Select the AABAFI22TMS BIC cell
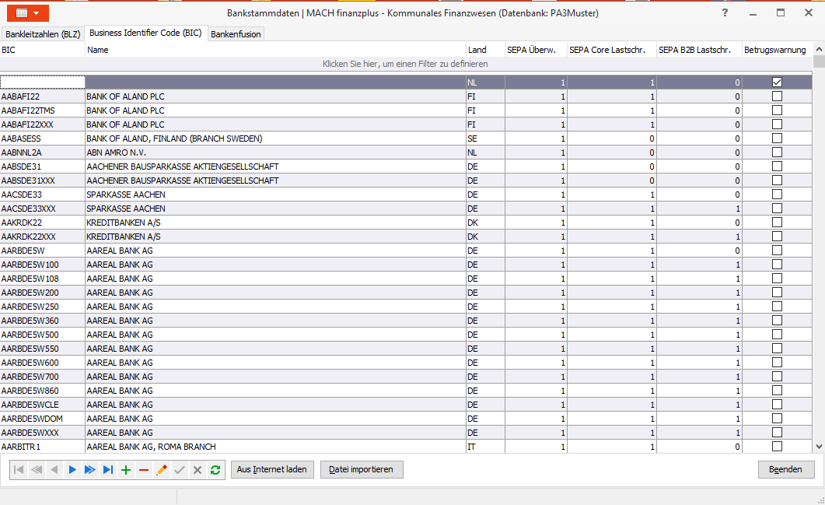Viewport: 825px width, 505px height. pos(43,110)
